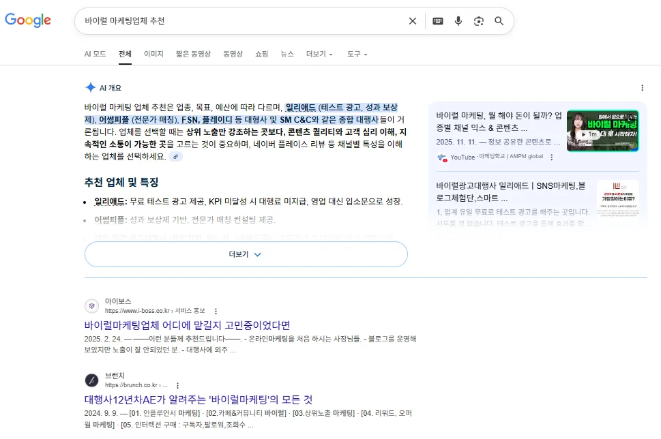Open more options for the 아이보스 result
Viewport: 661px width, 439px height.
tap(216, 311)
